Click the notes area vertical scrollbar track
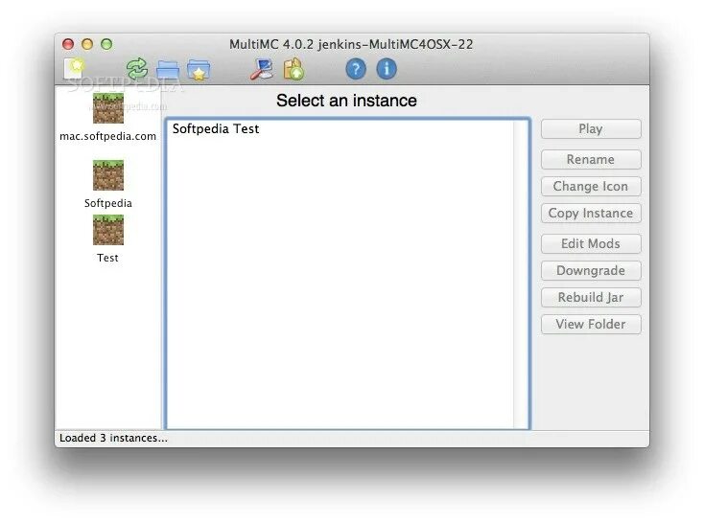Screen dimensions: 704x523 521,274
